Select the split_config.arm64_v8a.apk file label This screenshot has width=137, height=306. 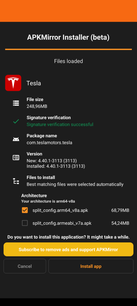coord(60,210)
